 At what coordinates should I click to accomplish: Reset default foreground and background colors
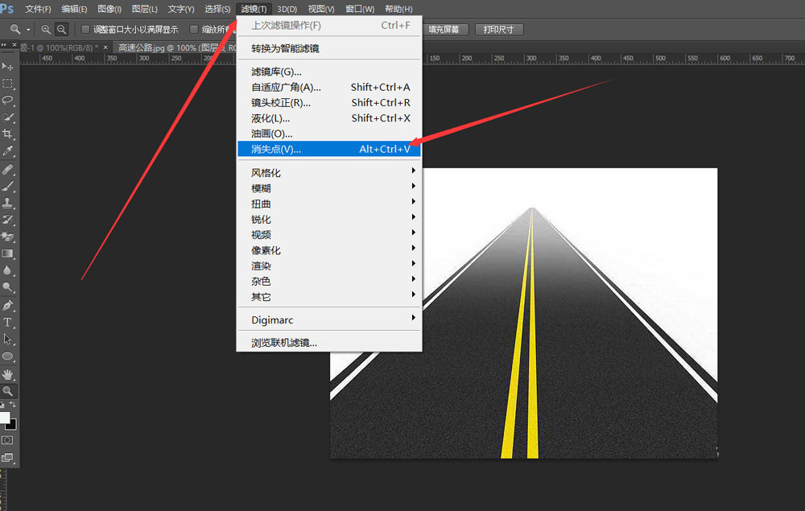click(x=2, y=405)
